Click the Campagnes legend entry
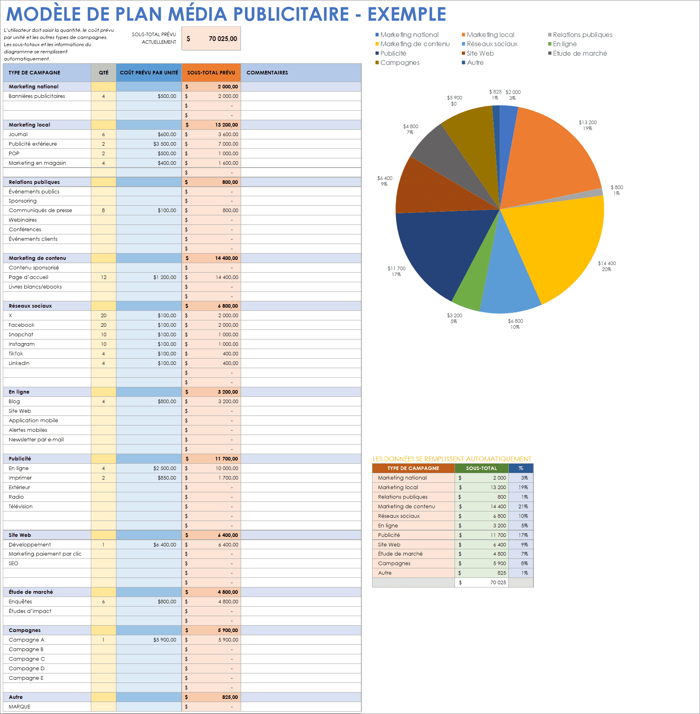The width and height of the screenshot is (700, 714). coord(397,62)
